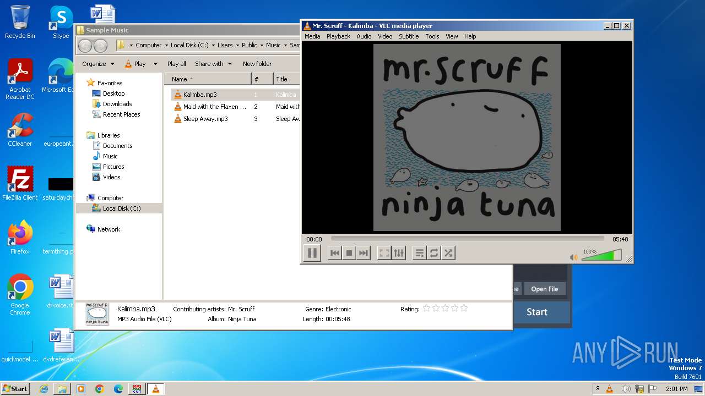The width and height of the screenshot is (705, 396).
Task: Stop playback in VLC
Action: tap(349, 253)
